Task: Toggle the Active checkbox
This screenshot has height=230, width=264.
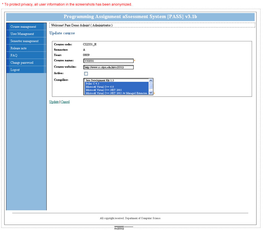Action: coord(86,74)
